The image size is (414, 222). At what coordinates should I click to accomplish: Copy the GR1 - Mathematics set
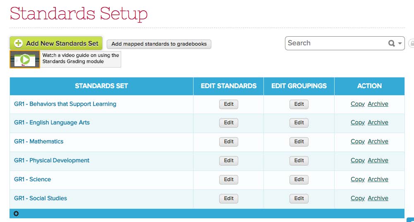click(357, 142)
